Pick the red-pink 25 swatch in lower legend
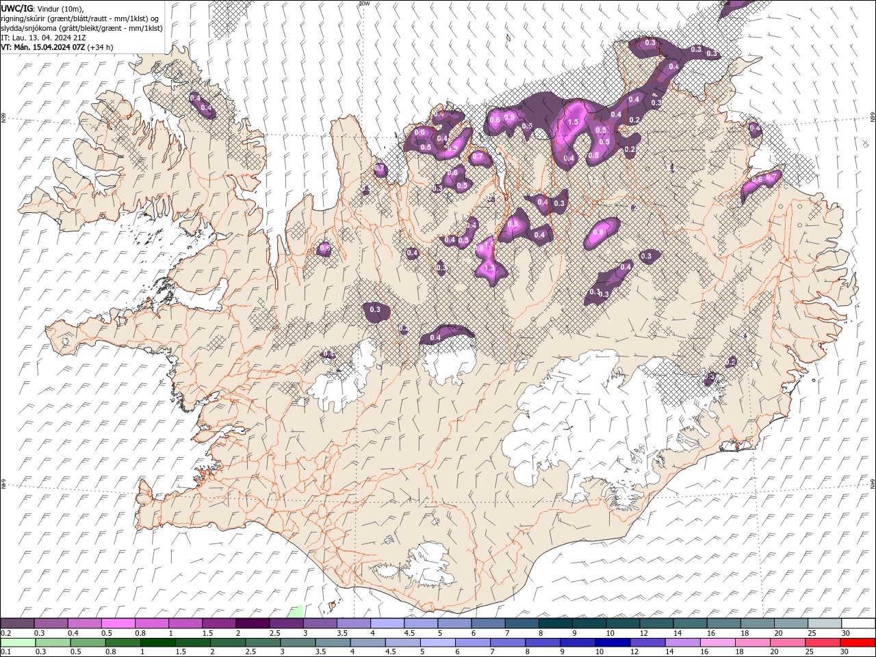The image size is (876, 657). pos(823,643)
